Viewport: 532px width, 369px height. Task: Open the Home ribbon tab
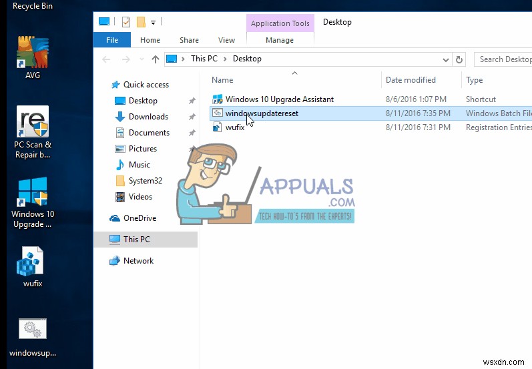click(150, 40)
